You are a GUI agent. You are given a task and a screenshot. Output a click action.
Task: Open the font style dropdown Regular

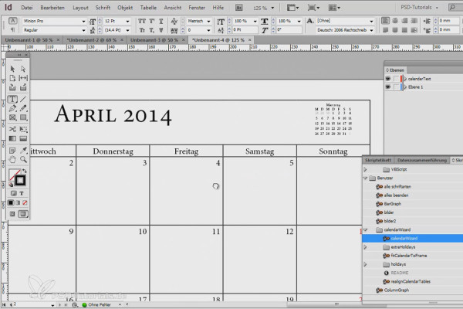coord(83,30)
